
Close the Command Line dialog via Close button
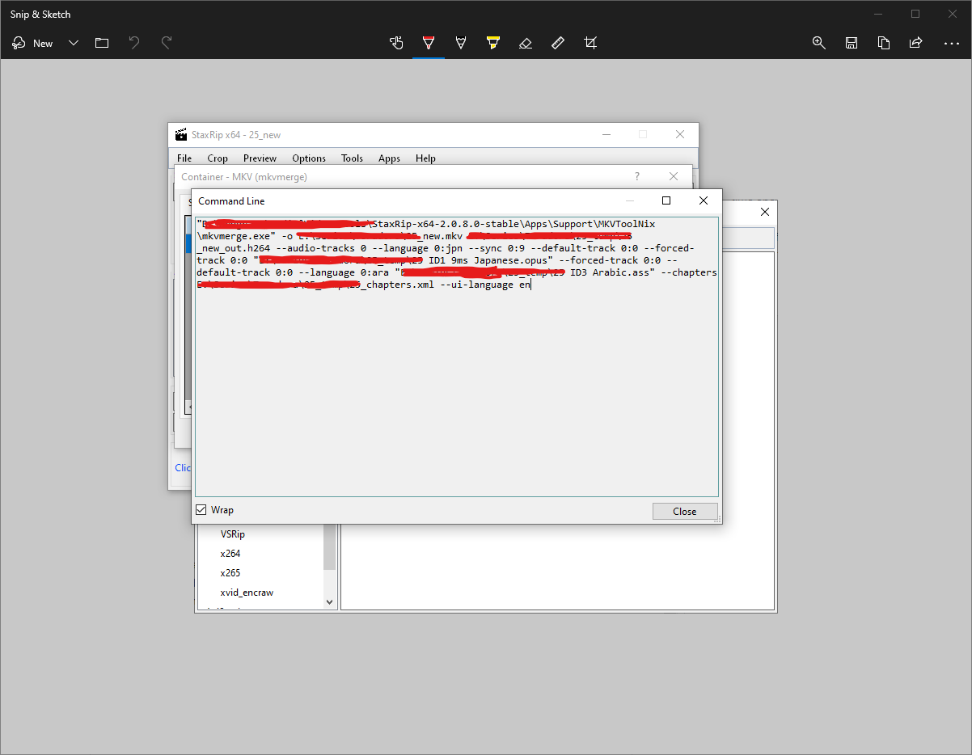685,511
